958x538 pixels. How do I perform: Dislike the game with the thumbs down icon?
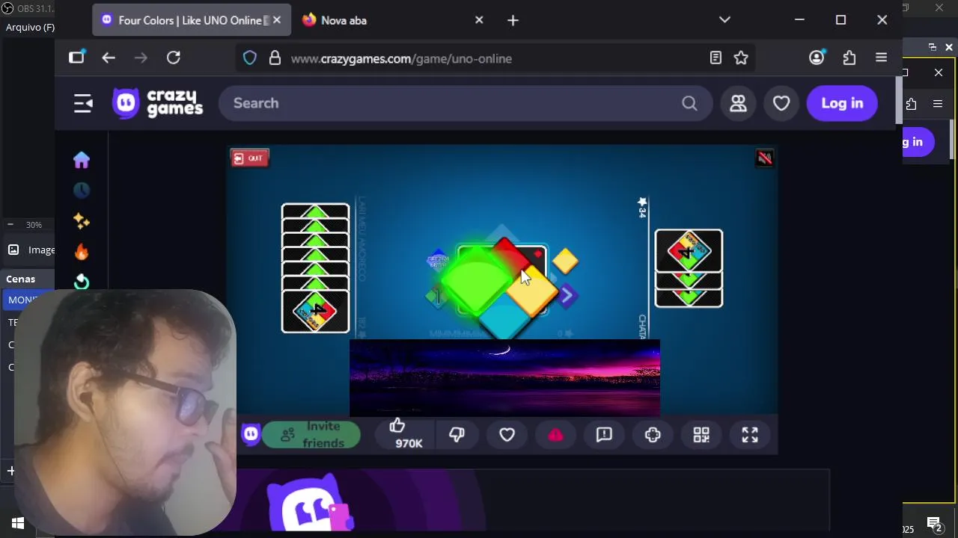pyautogui.click(x=457, y=435)
